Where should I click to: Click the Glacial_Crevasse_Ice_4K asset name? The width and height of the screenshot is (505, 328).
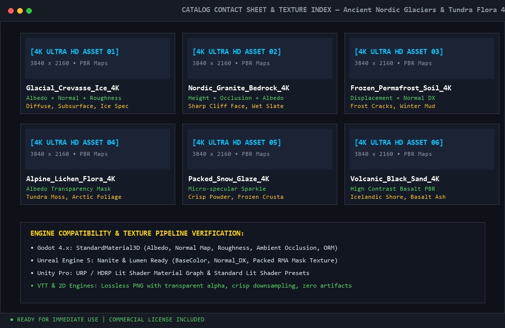click(x=73, y=88)
